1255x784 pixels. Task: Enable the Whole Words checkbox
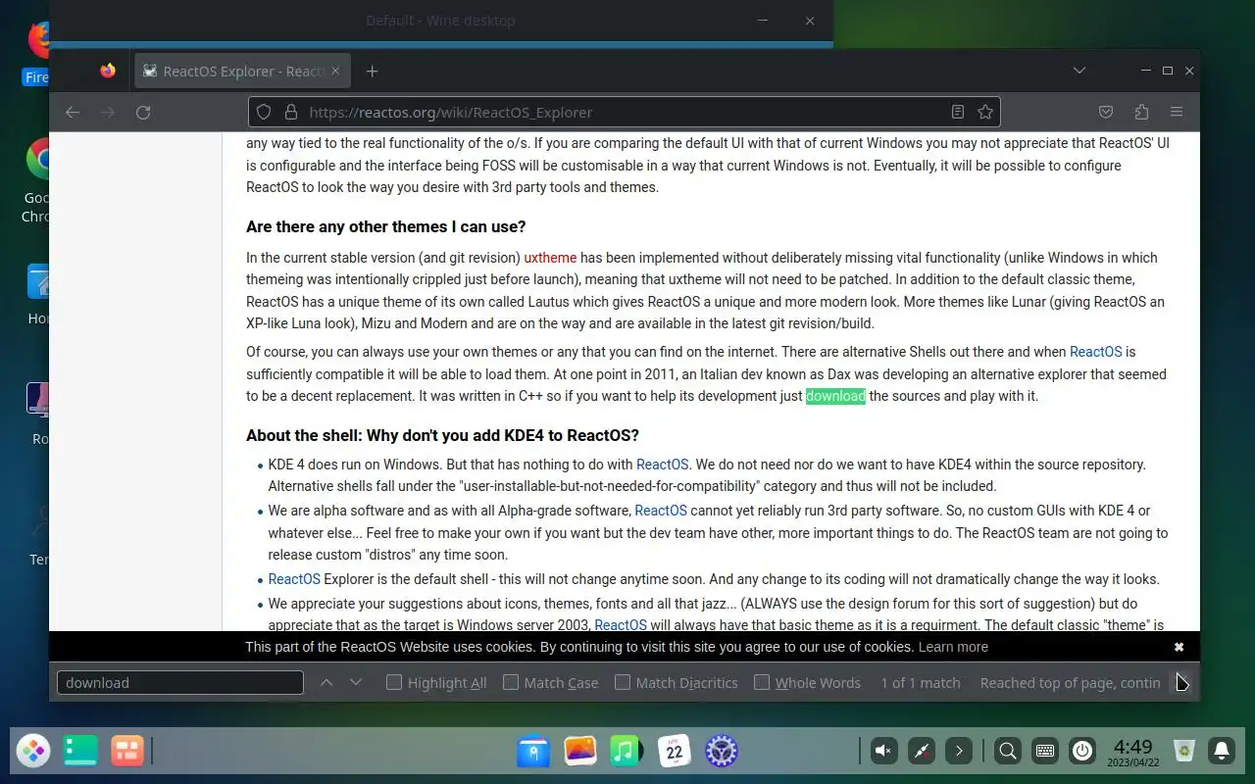coord(762,682)
